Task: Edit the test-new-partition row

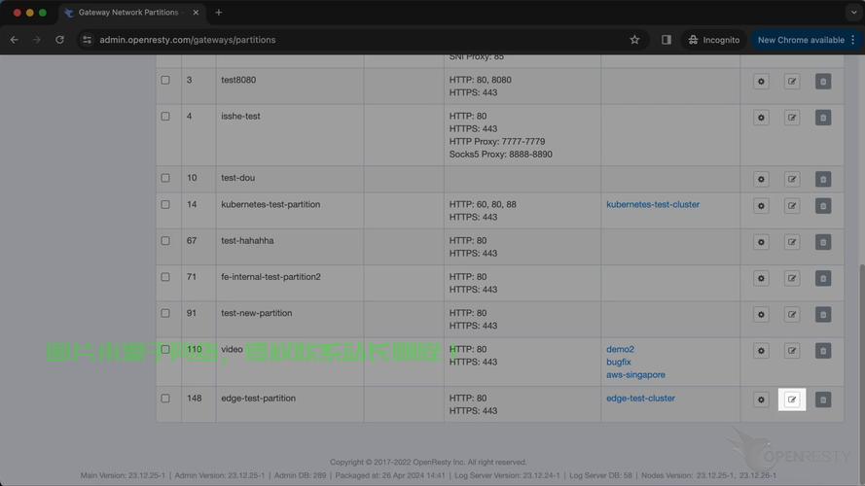Action: pyautogui.click(x=792, y=315)
